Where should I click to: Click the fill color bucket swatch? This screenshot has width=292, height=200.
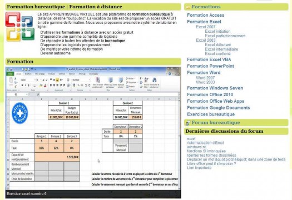41,86
